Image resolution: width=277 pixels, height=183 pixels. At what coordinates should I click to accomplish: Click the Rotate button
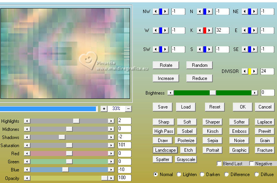[166, 65]
